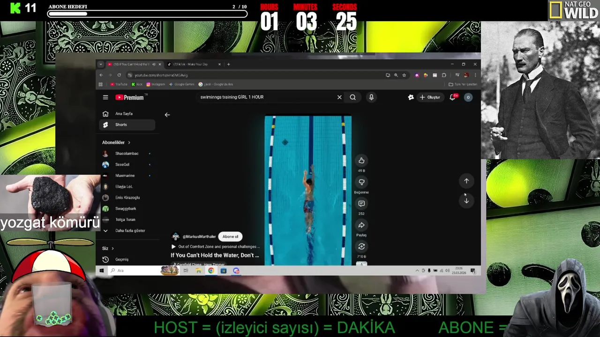Open the çeviri Google'da Ara bookmark

coord(216,84)
